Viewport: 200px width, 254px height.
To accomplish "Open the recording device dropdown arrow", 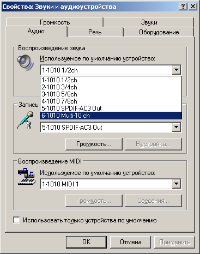I will (x=176, y=127).
